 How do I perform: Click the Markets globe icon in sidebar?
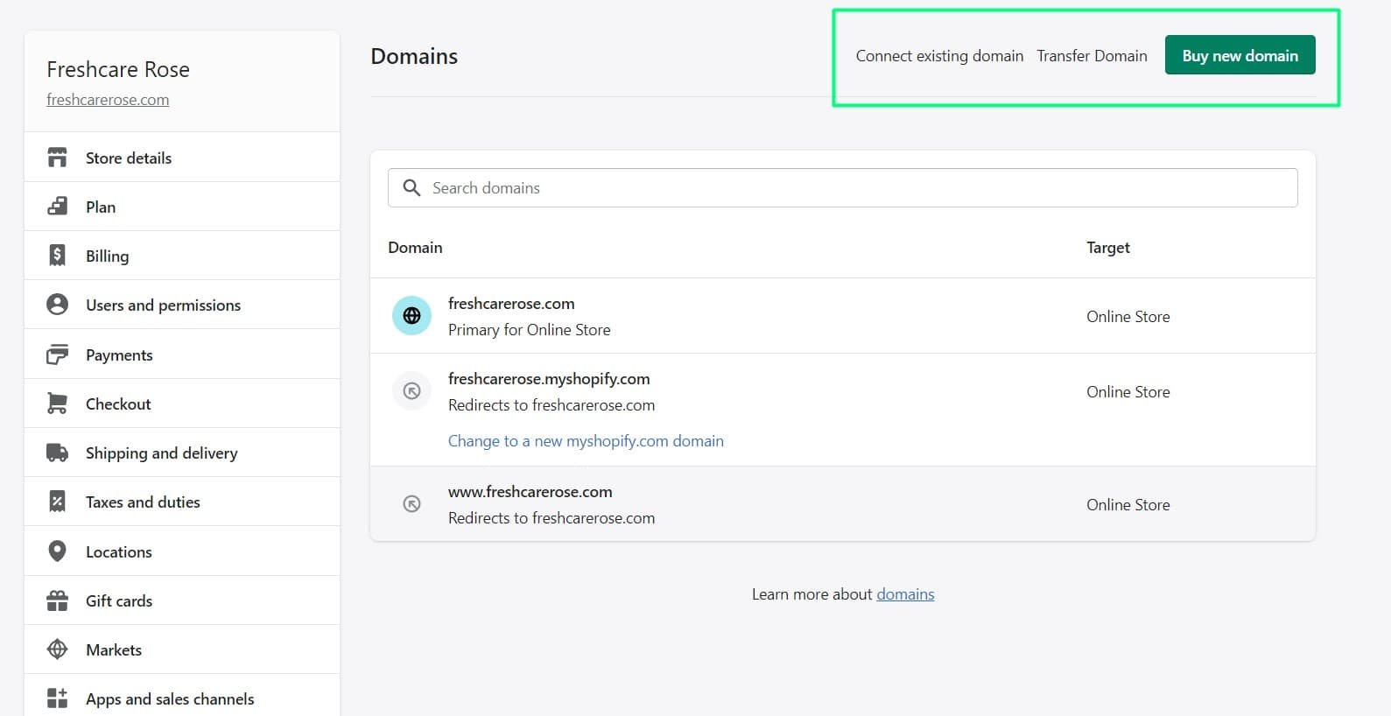coord(57,649)
